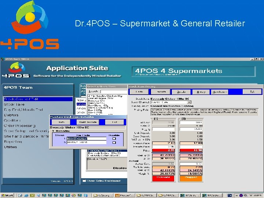Click Exit in Stock Item Pricing window
This screenshot has width=264, height=198.
(252, 92)
